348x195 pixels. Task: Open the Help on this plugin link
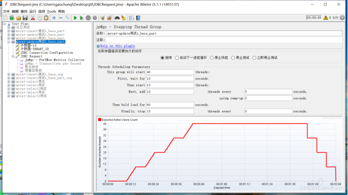point(117,46)
